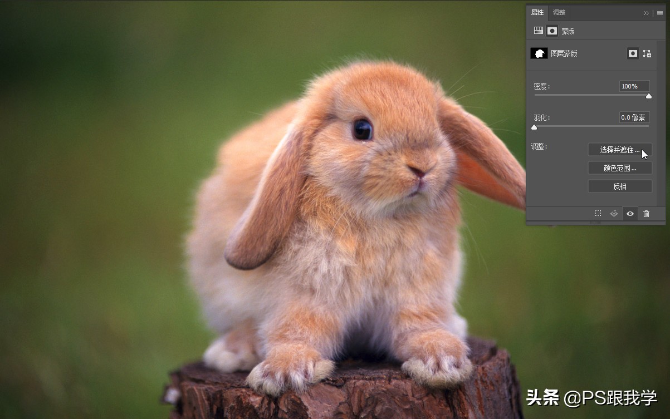The width and height of the screenshot is (670, 419).
Task: Collapse the panel using the double-arrow icon
Action: pyautogui.click(x=646, y=13)
